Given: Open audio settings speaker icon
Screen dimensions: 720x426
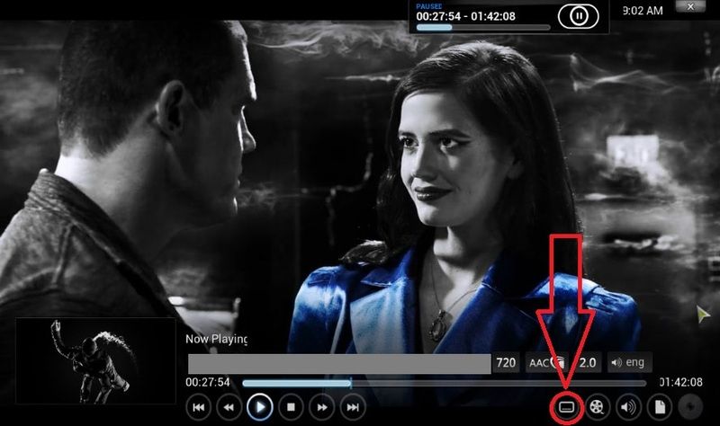Looking at the screenshot, I should (x=627, y=407).
